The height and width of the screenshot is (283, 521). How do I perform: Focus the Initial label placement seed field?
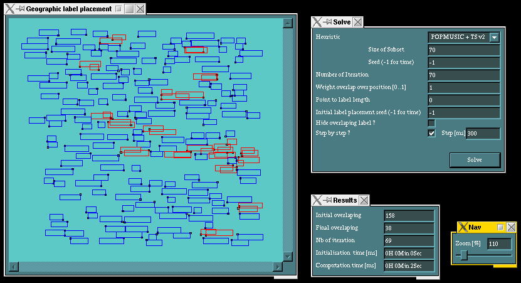[464, 113]
